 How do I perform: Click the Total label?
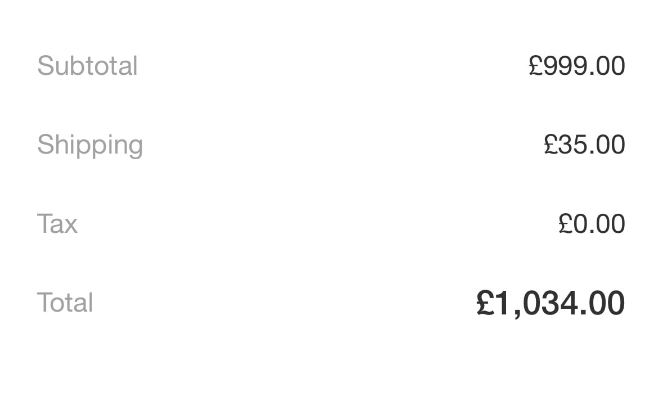65,303
